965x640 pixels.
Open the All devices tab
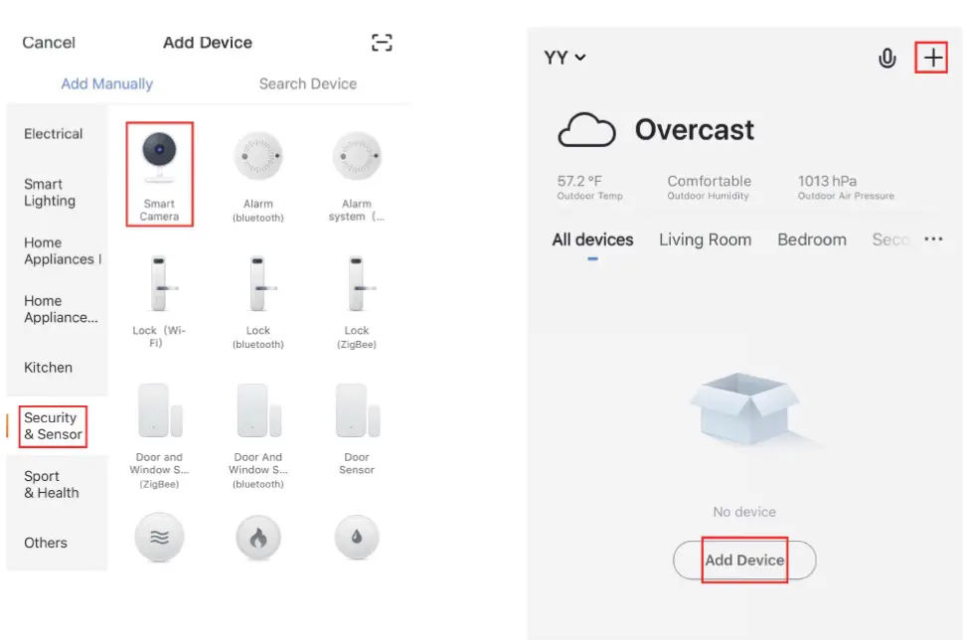[x=592, y=240]
